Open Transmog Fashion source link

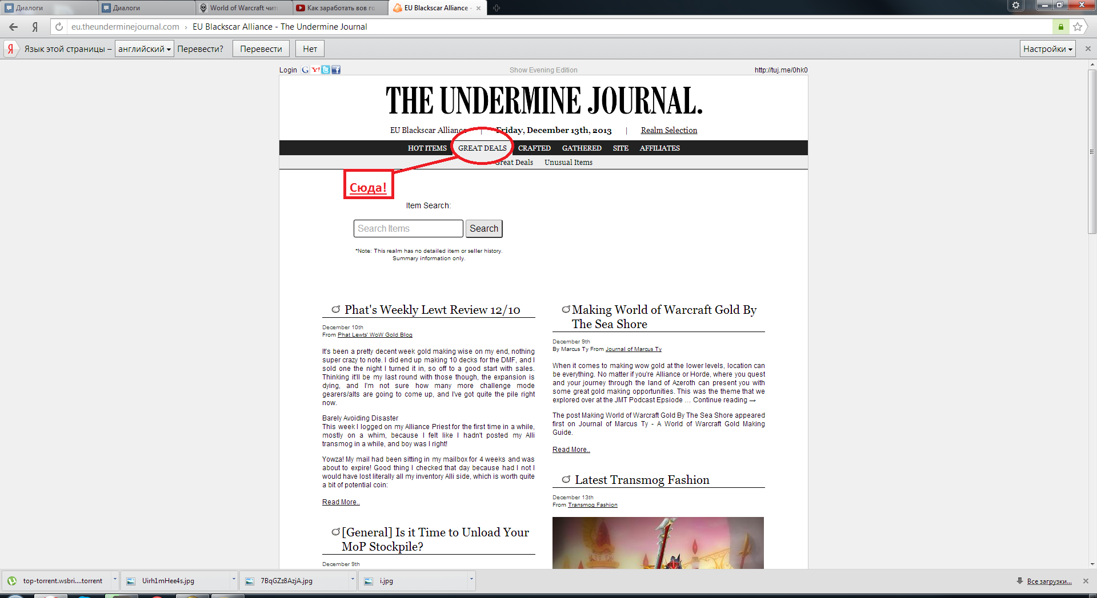tap(592, 505)
